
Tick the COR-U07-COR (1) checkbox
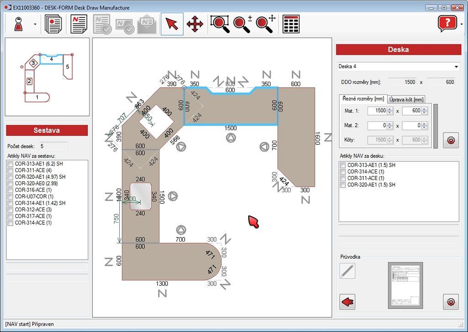tap(10, 196)
